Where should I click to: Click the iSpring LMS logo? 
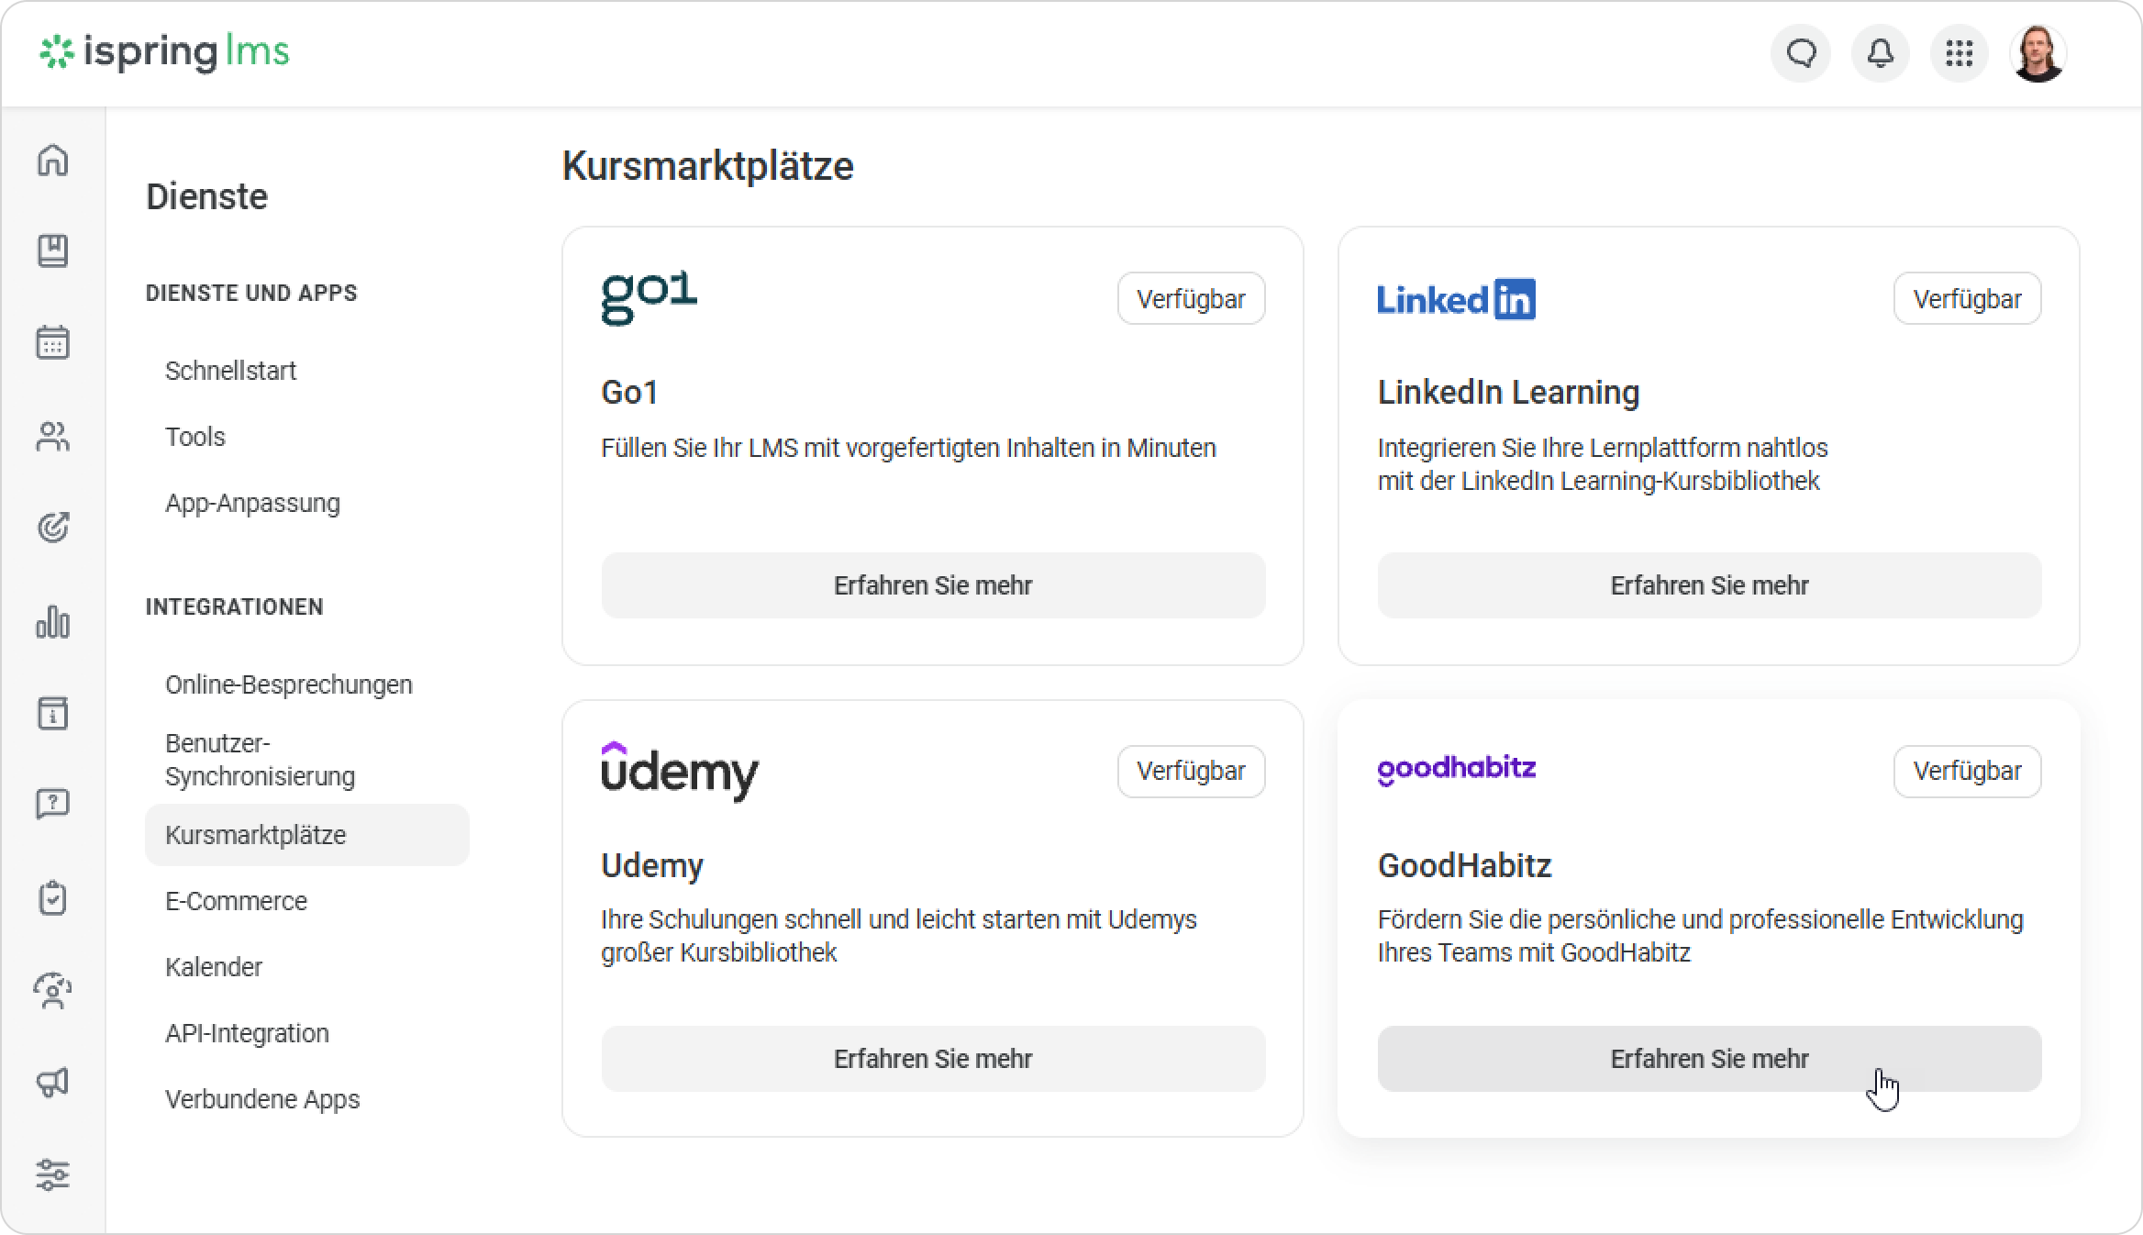pyautogui.click(x=164, y=52)
